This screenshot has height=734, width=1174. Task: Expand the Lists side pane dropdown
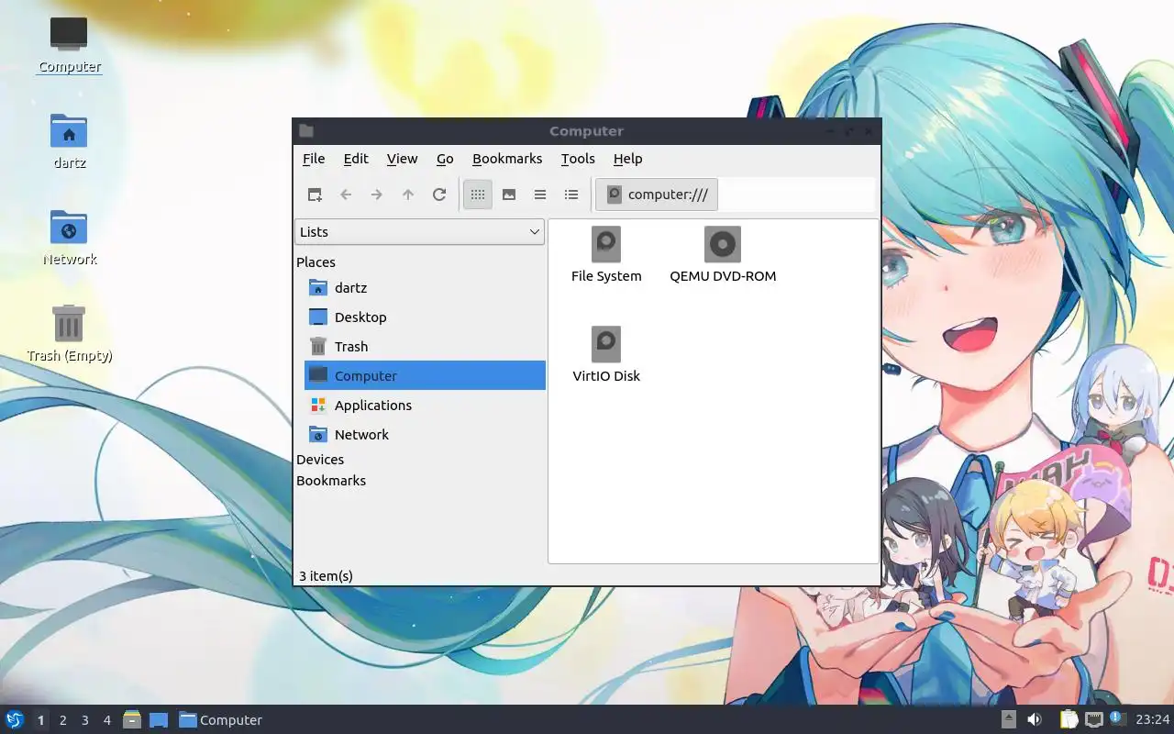point(419,232)
